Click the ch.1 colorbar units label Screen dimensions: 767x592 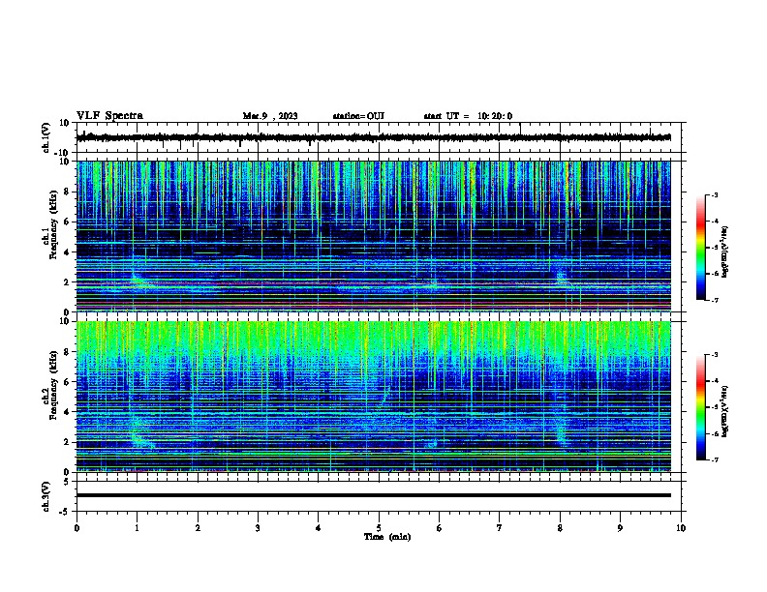pyautogui.click(x=725, y=252)
